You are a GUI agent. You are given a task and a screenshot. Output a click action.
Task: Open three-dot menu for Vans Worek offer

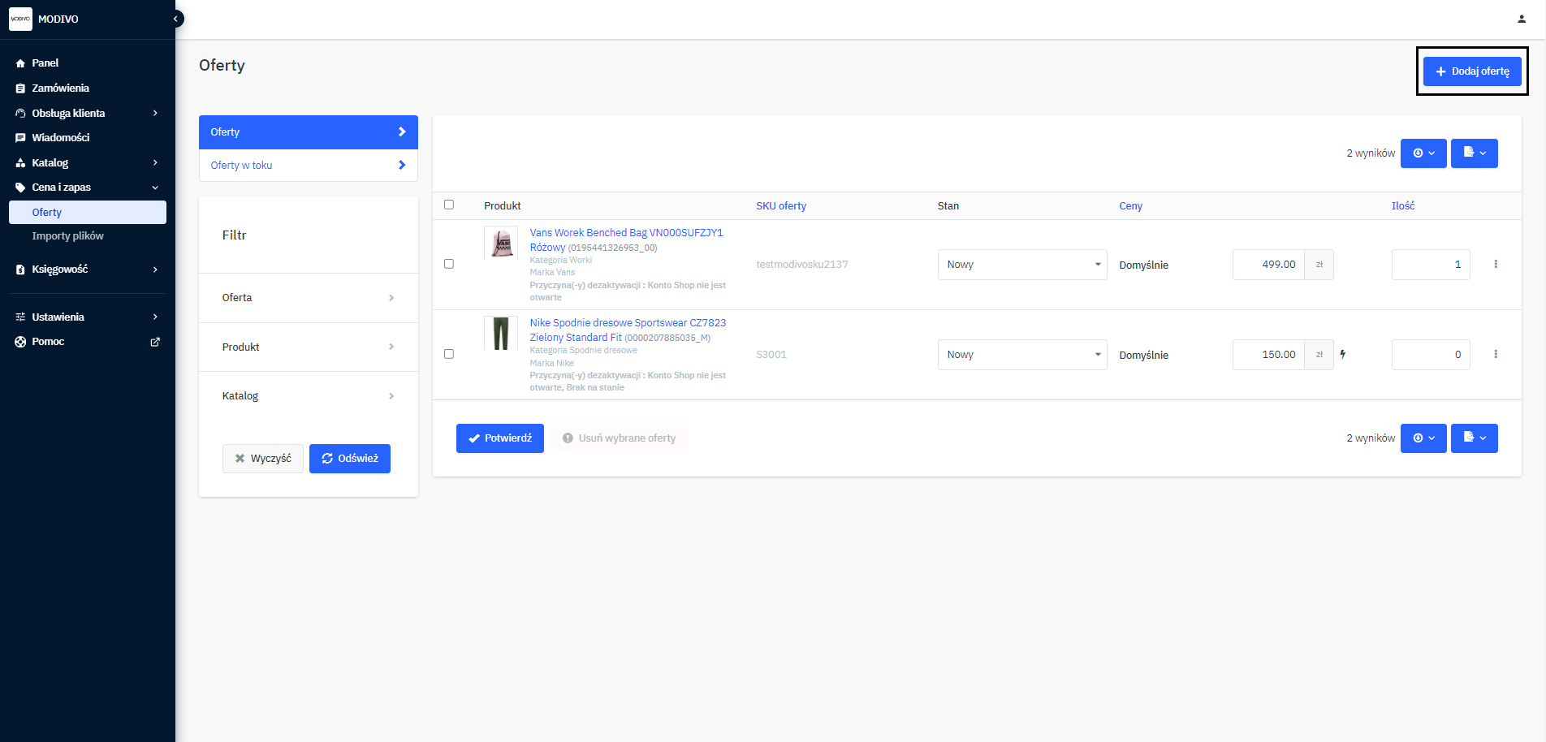[x=1495, y=264]
